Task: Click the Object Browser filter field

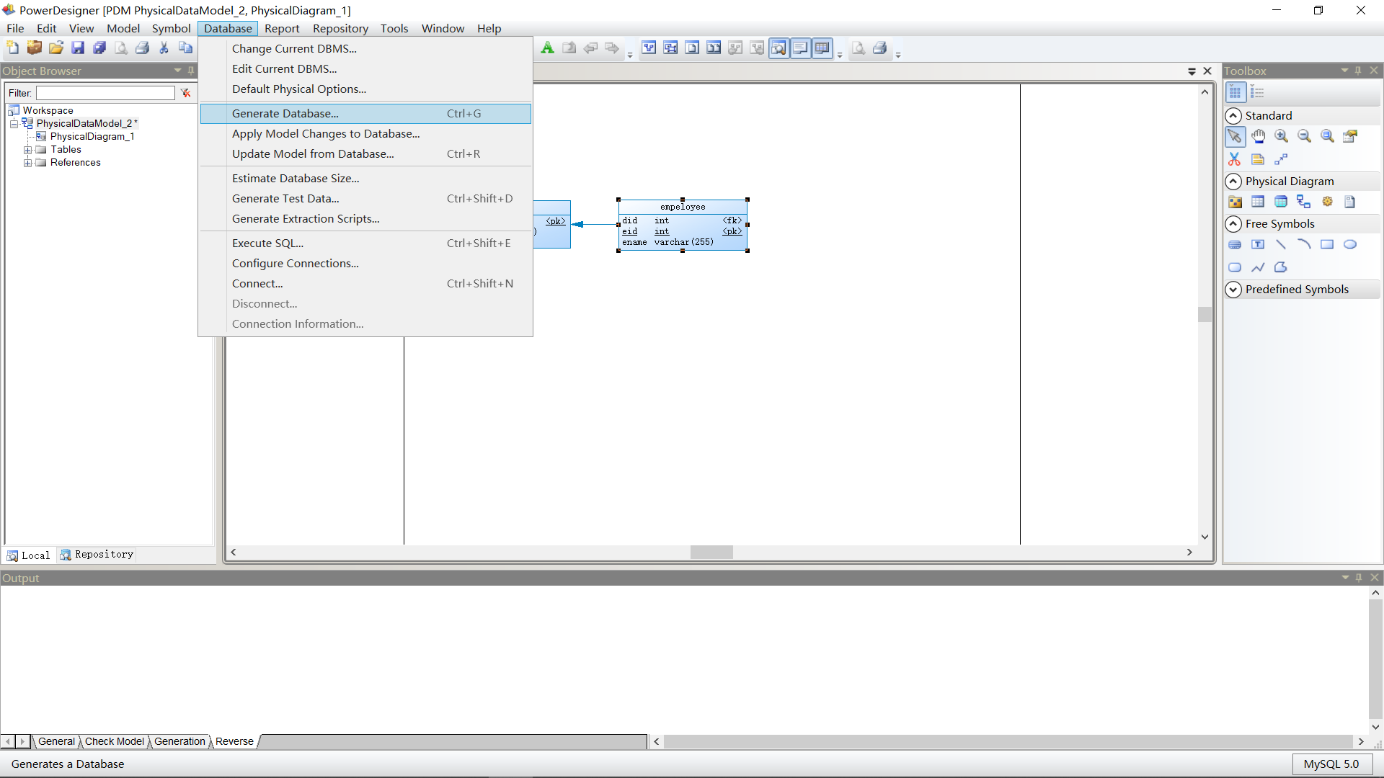Action: coord(105,93)
